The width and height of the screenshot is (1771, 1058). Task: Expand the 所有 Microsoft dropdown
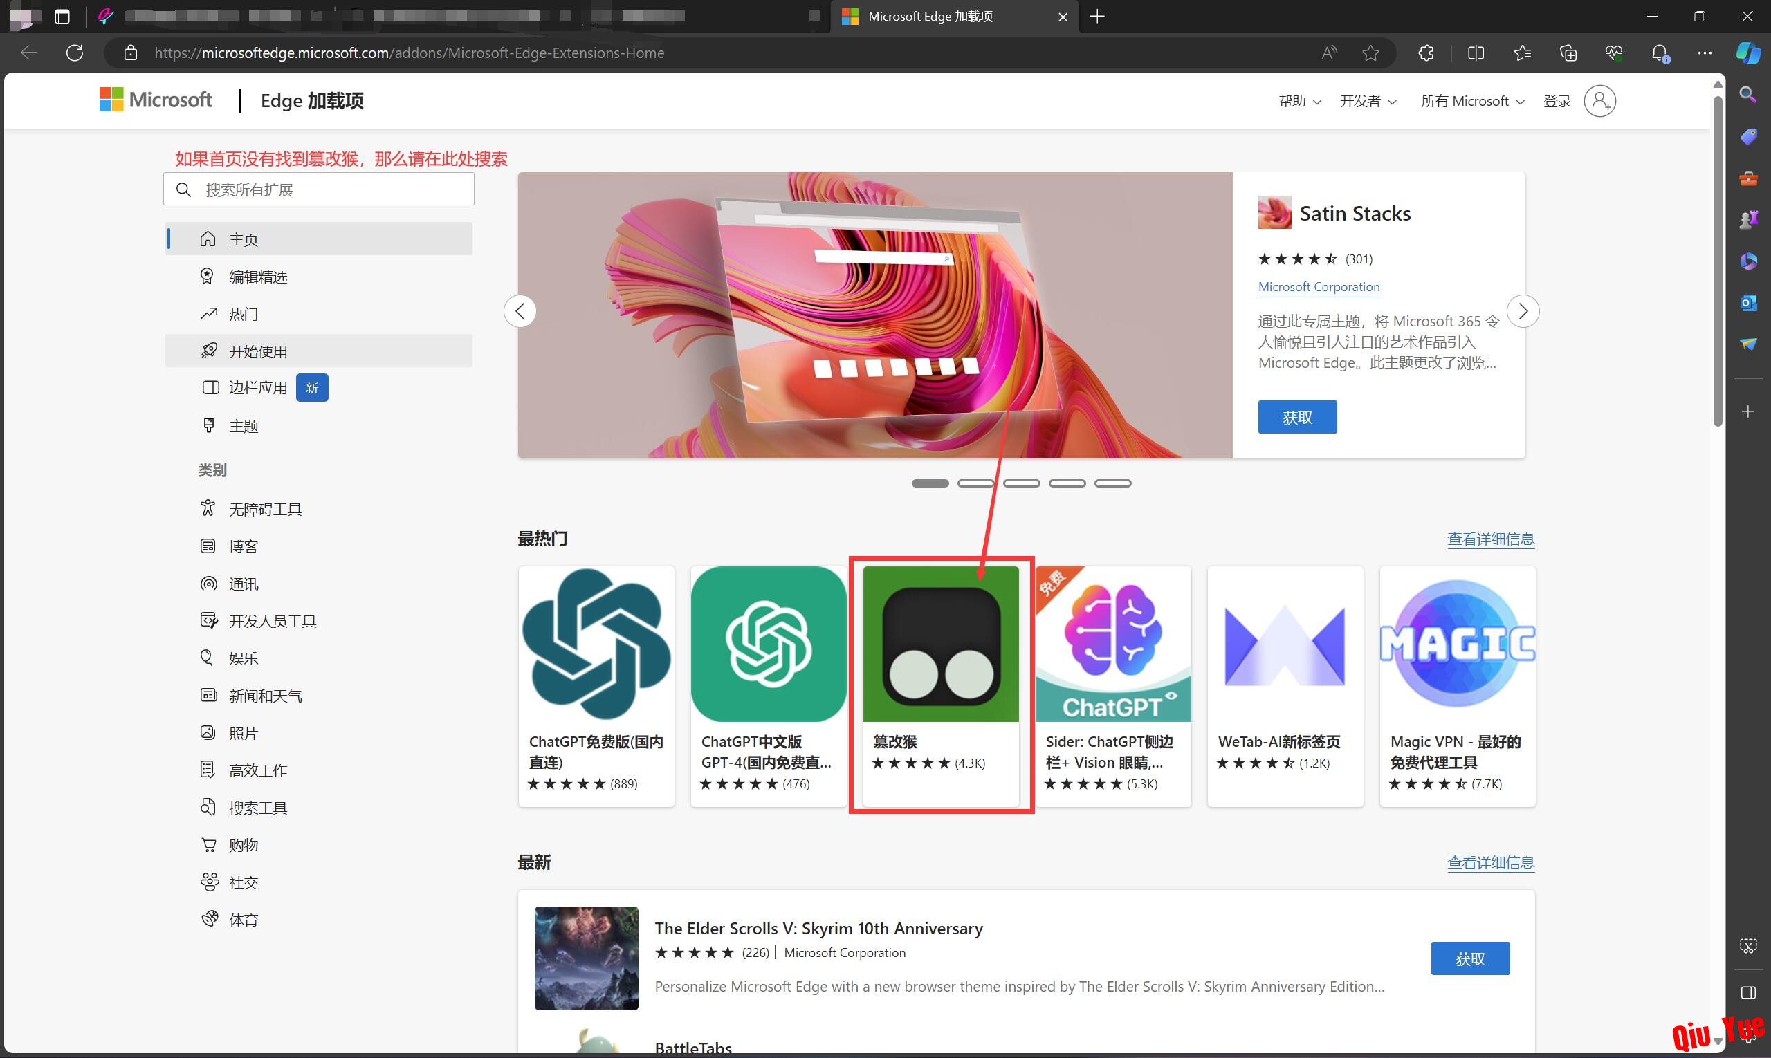pyautogui.click(x=1473, y=101)
